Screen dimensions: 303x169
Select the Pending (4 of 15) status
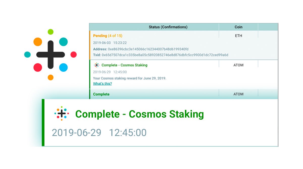[x=108, y=36]
